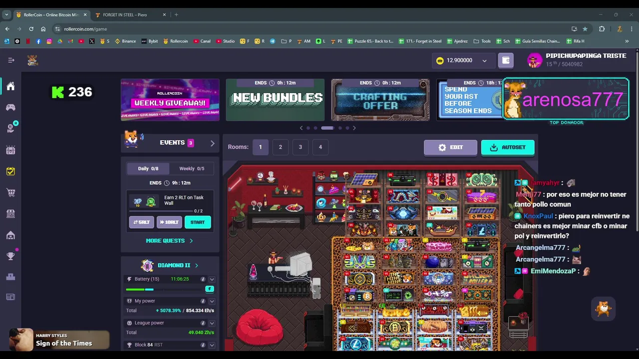The height and width of the screenshot is (359, 639).
Task: Click the RollerCoin hamster logo
Action: (32, 60)
